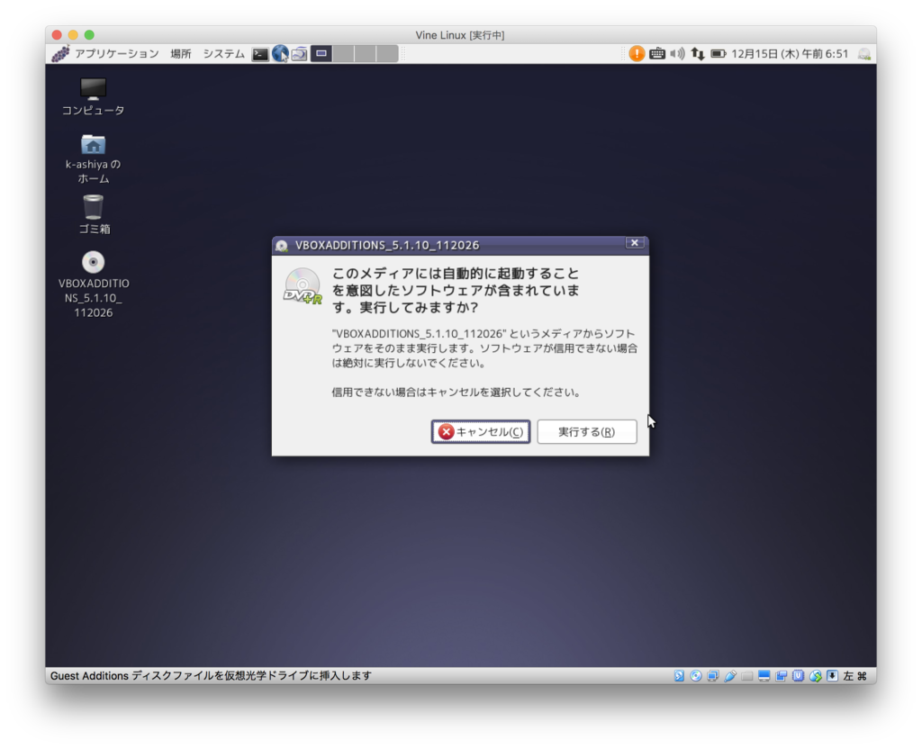Select the VBOXADDITIONS_5.1.10_112026 disc icon on the desktop
The width and height of the screenshot is (922, 749).
(93, 284)
